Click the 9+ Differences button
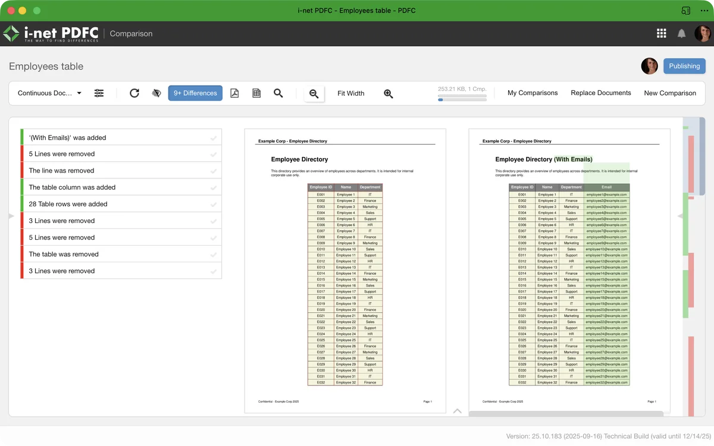 point(195,93)
